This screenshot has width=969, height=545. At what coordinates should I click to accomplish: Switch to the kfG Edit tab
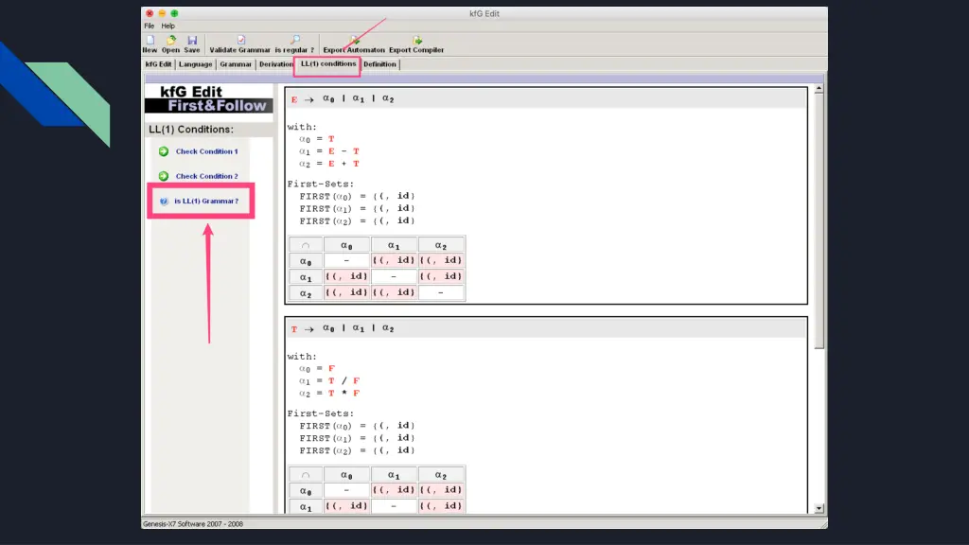click(158, 64)
